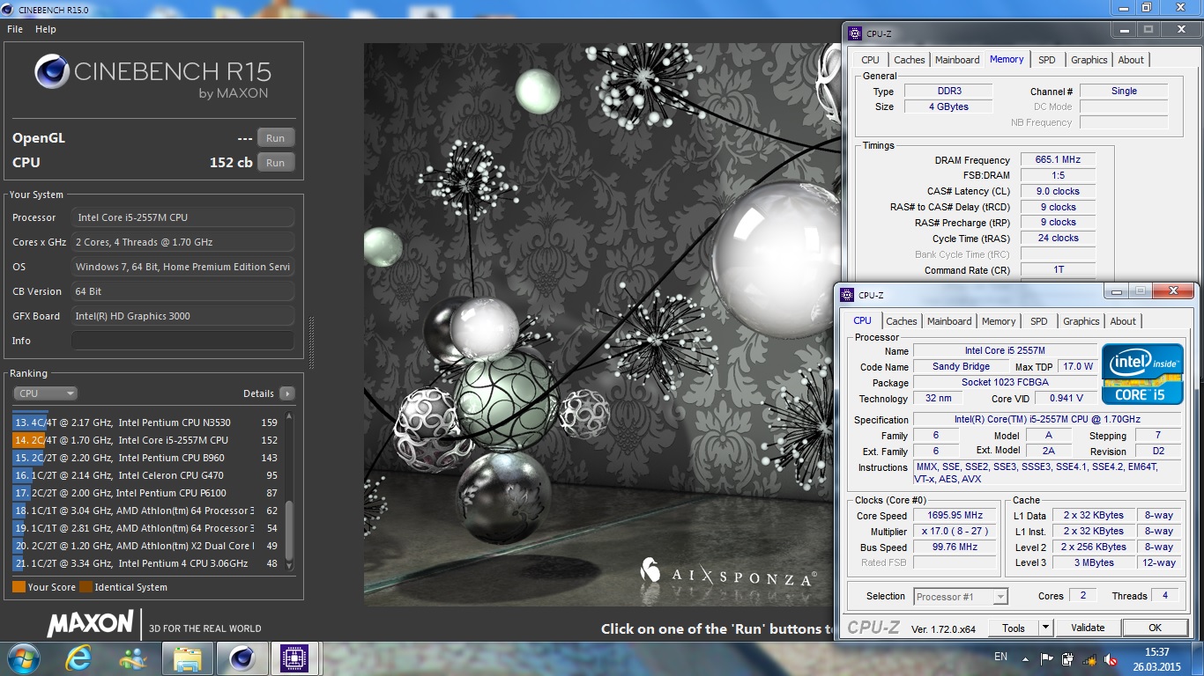Show ranking Details via arrow button
1204x676 pixels.
[286, 393]
